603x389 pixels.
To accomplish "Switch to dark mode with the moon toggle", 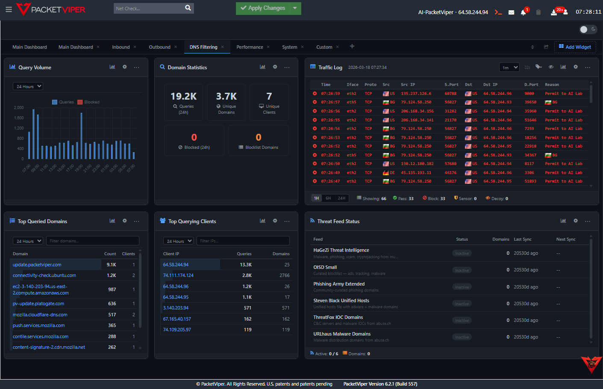I will pyautogui.click(x=594, y=29).
